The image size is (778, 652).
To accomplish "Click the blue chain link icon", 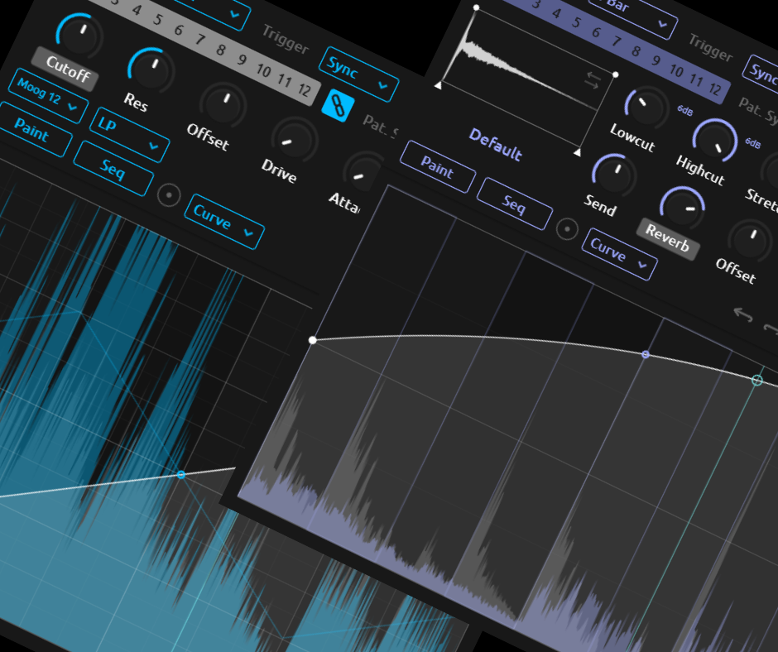I will (338, 105).
